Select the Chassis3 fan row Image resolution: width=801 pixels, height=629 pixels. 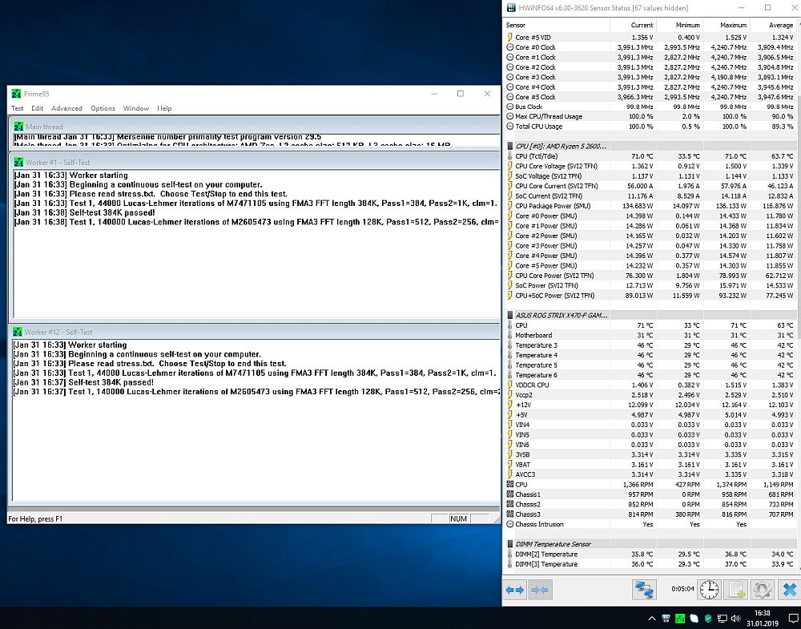point(650,514)
